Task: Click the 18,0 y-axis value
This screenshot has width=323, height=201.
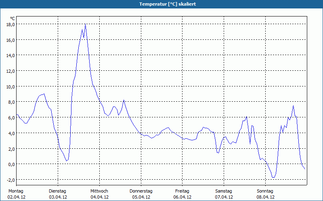Action: point(10,25)
